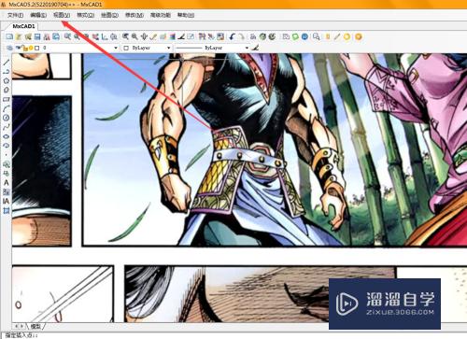Select the Spline curve tool
467x339 pixels.
click(x=7, y=127)
